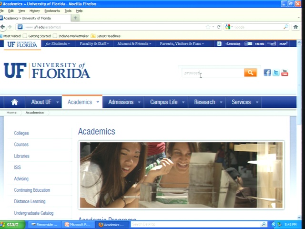305x229 pixels.
Task: Open the Most Visited bookmark
Action: point(10,36)
